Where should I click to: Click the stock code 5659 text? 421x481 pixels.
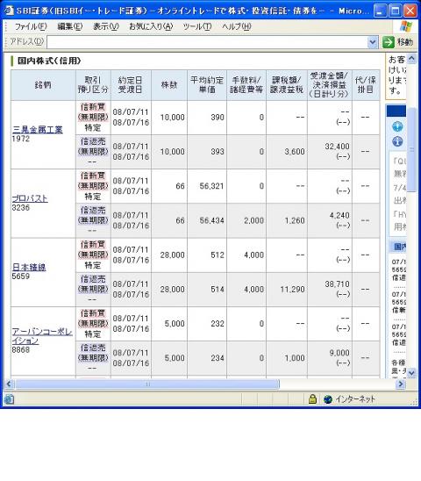pos(21,276)
